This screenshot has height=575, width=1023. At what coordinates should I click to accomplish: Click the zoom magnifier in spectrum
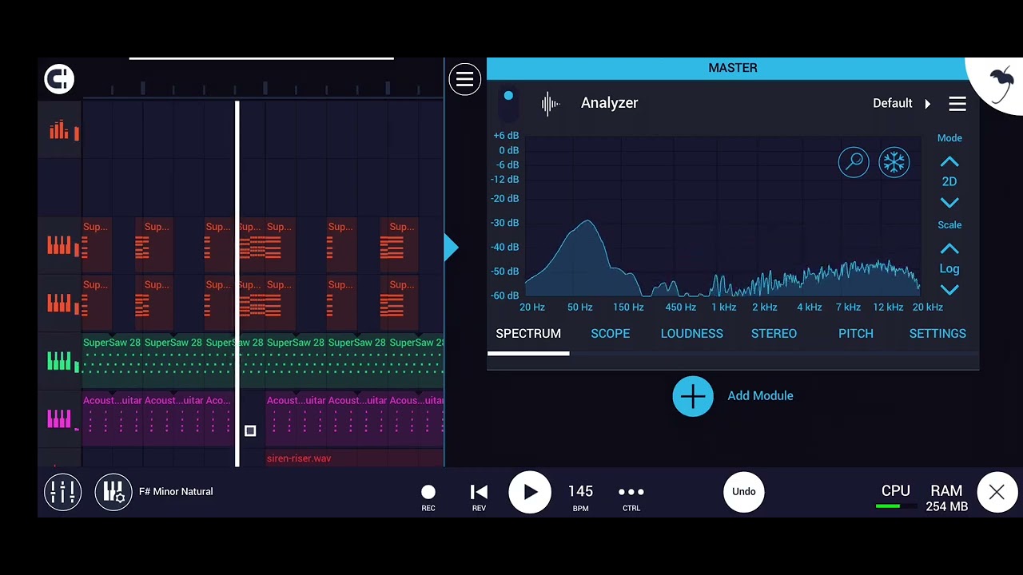pos(854,162)
